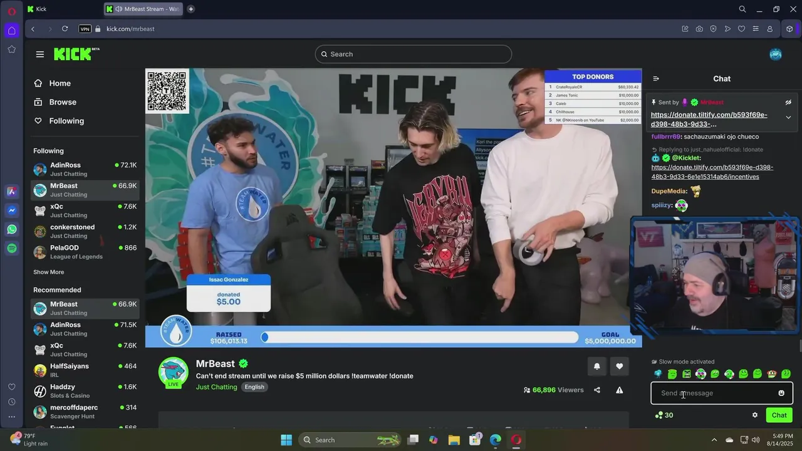
Task: Open mercoffdaperc recommended channel
Action: tap(85, 412)
